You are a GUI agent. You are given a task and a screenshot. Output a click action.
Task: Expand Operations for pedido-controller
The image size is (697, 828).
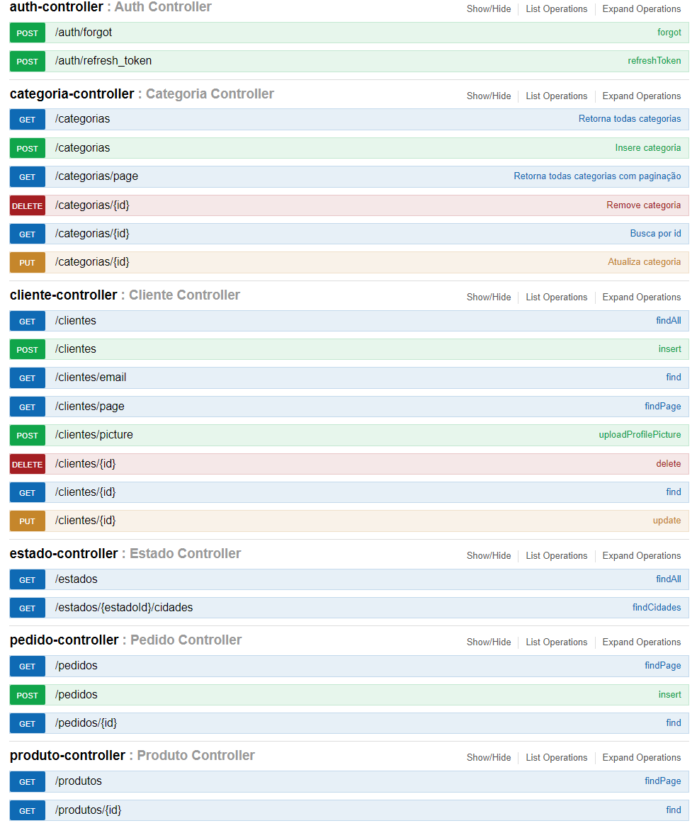[x=641, y=642]
